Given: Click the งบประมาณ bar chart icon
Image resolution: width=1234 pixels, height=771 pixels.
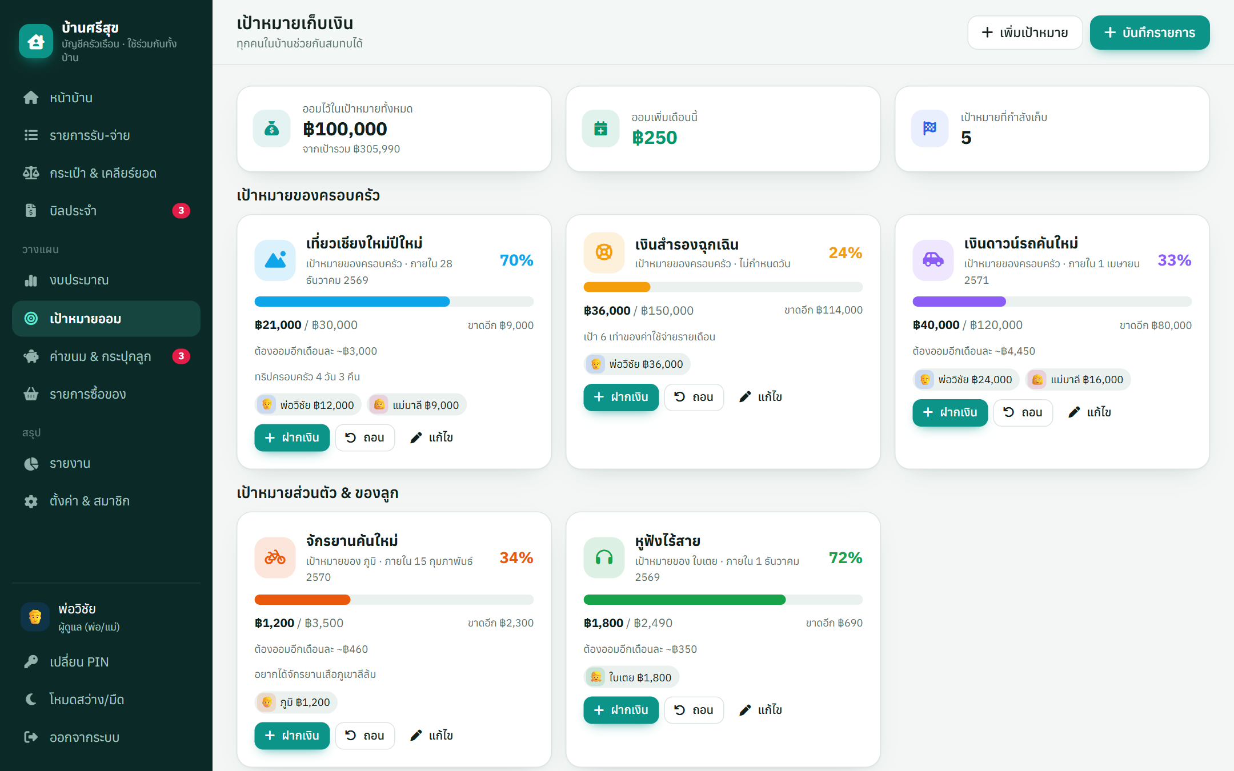Looking at the screenshot, I should [x=31, y=280].
